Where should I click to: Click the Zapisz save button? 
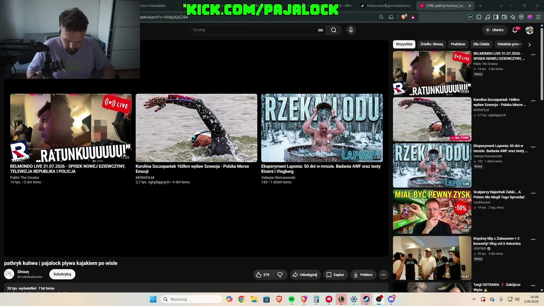point(335,275)
